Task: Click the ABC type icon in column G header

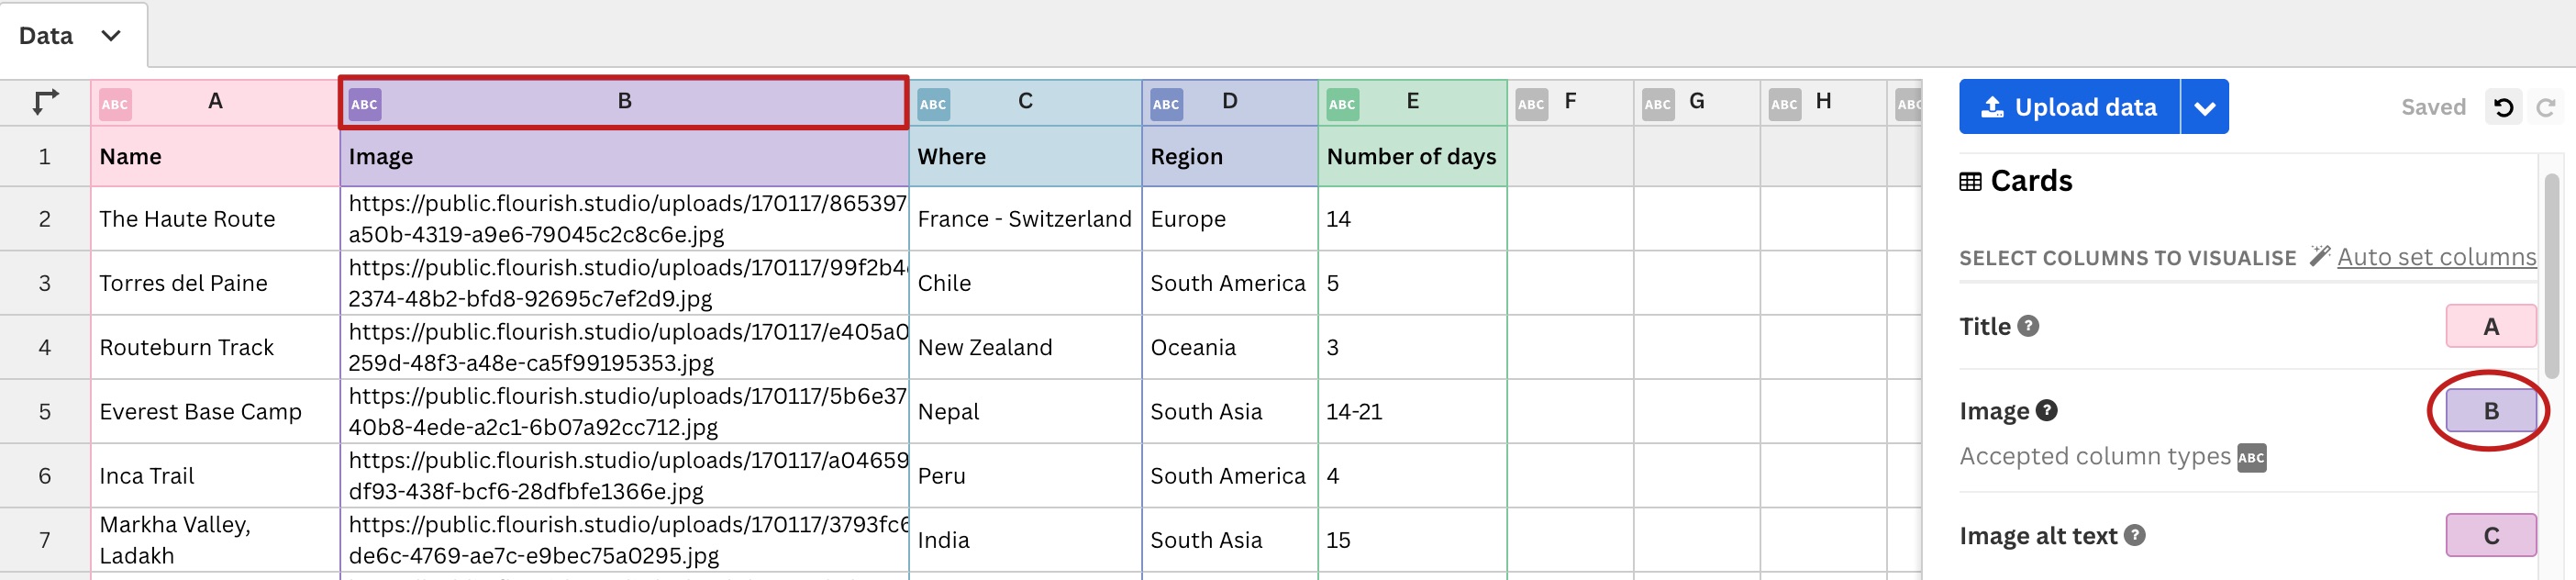Action: [x=1657, y=104]
